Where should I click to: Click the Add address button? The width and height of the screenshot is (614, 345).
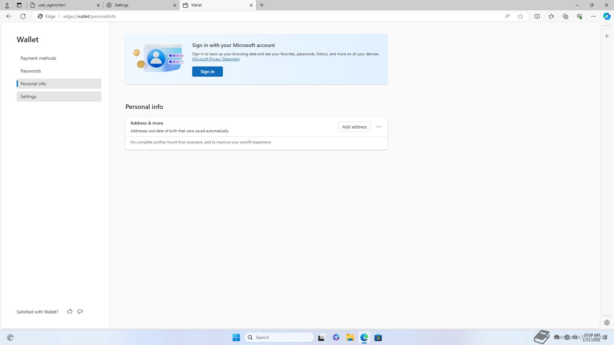click(354, 127)
